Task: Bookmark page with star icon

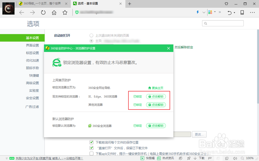Action: [65, 12]
